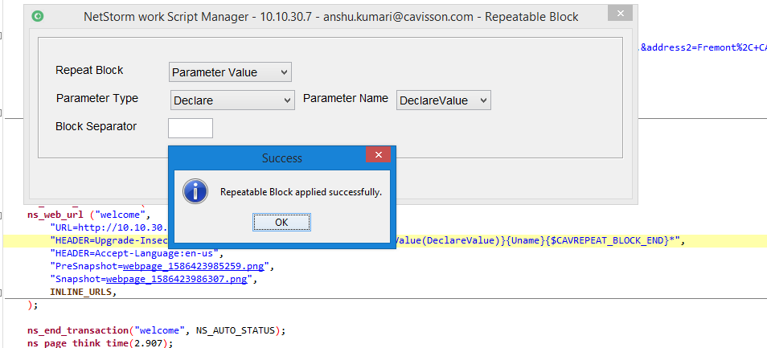Open the webpage_1586423985259.png PreSnapshot link

click(194, 266)
